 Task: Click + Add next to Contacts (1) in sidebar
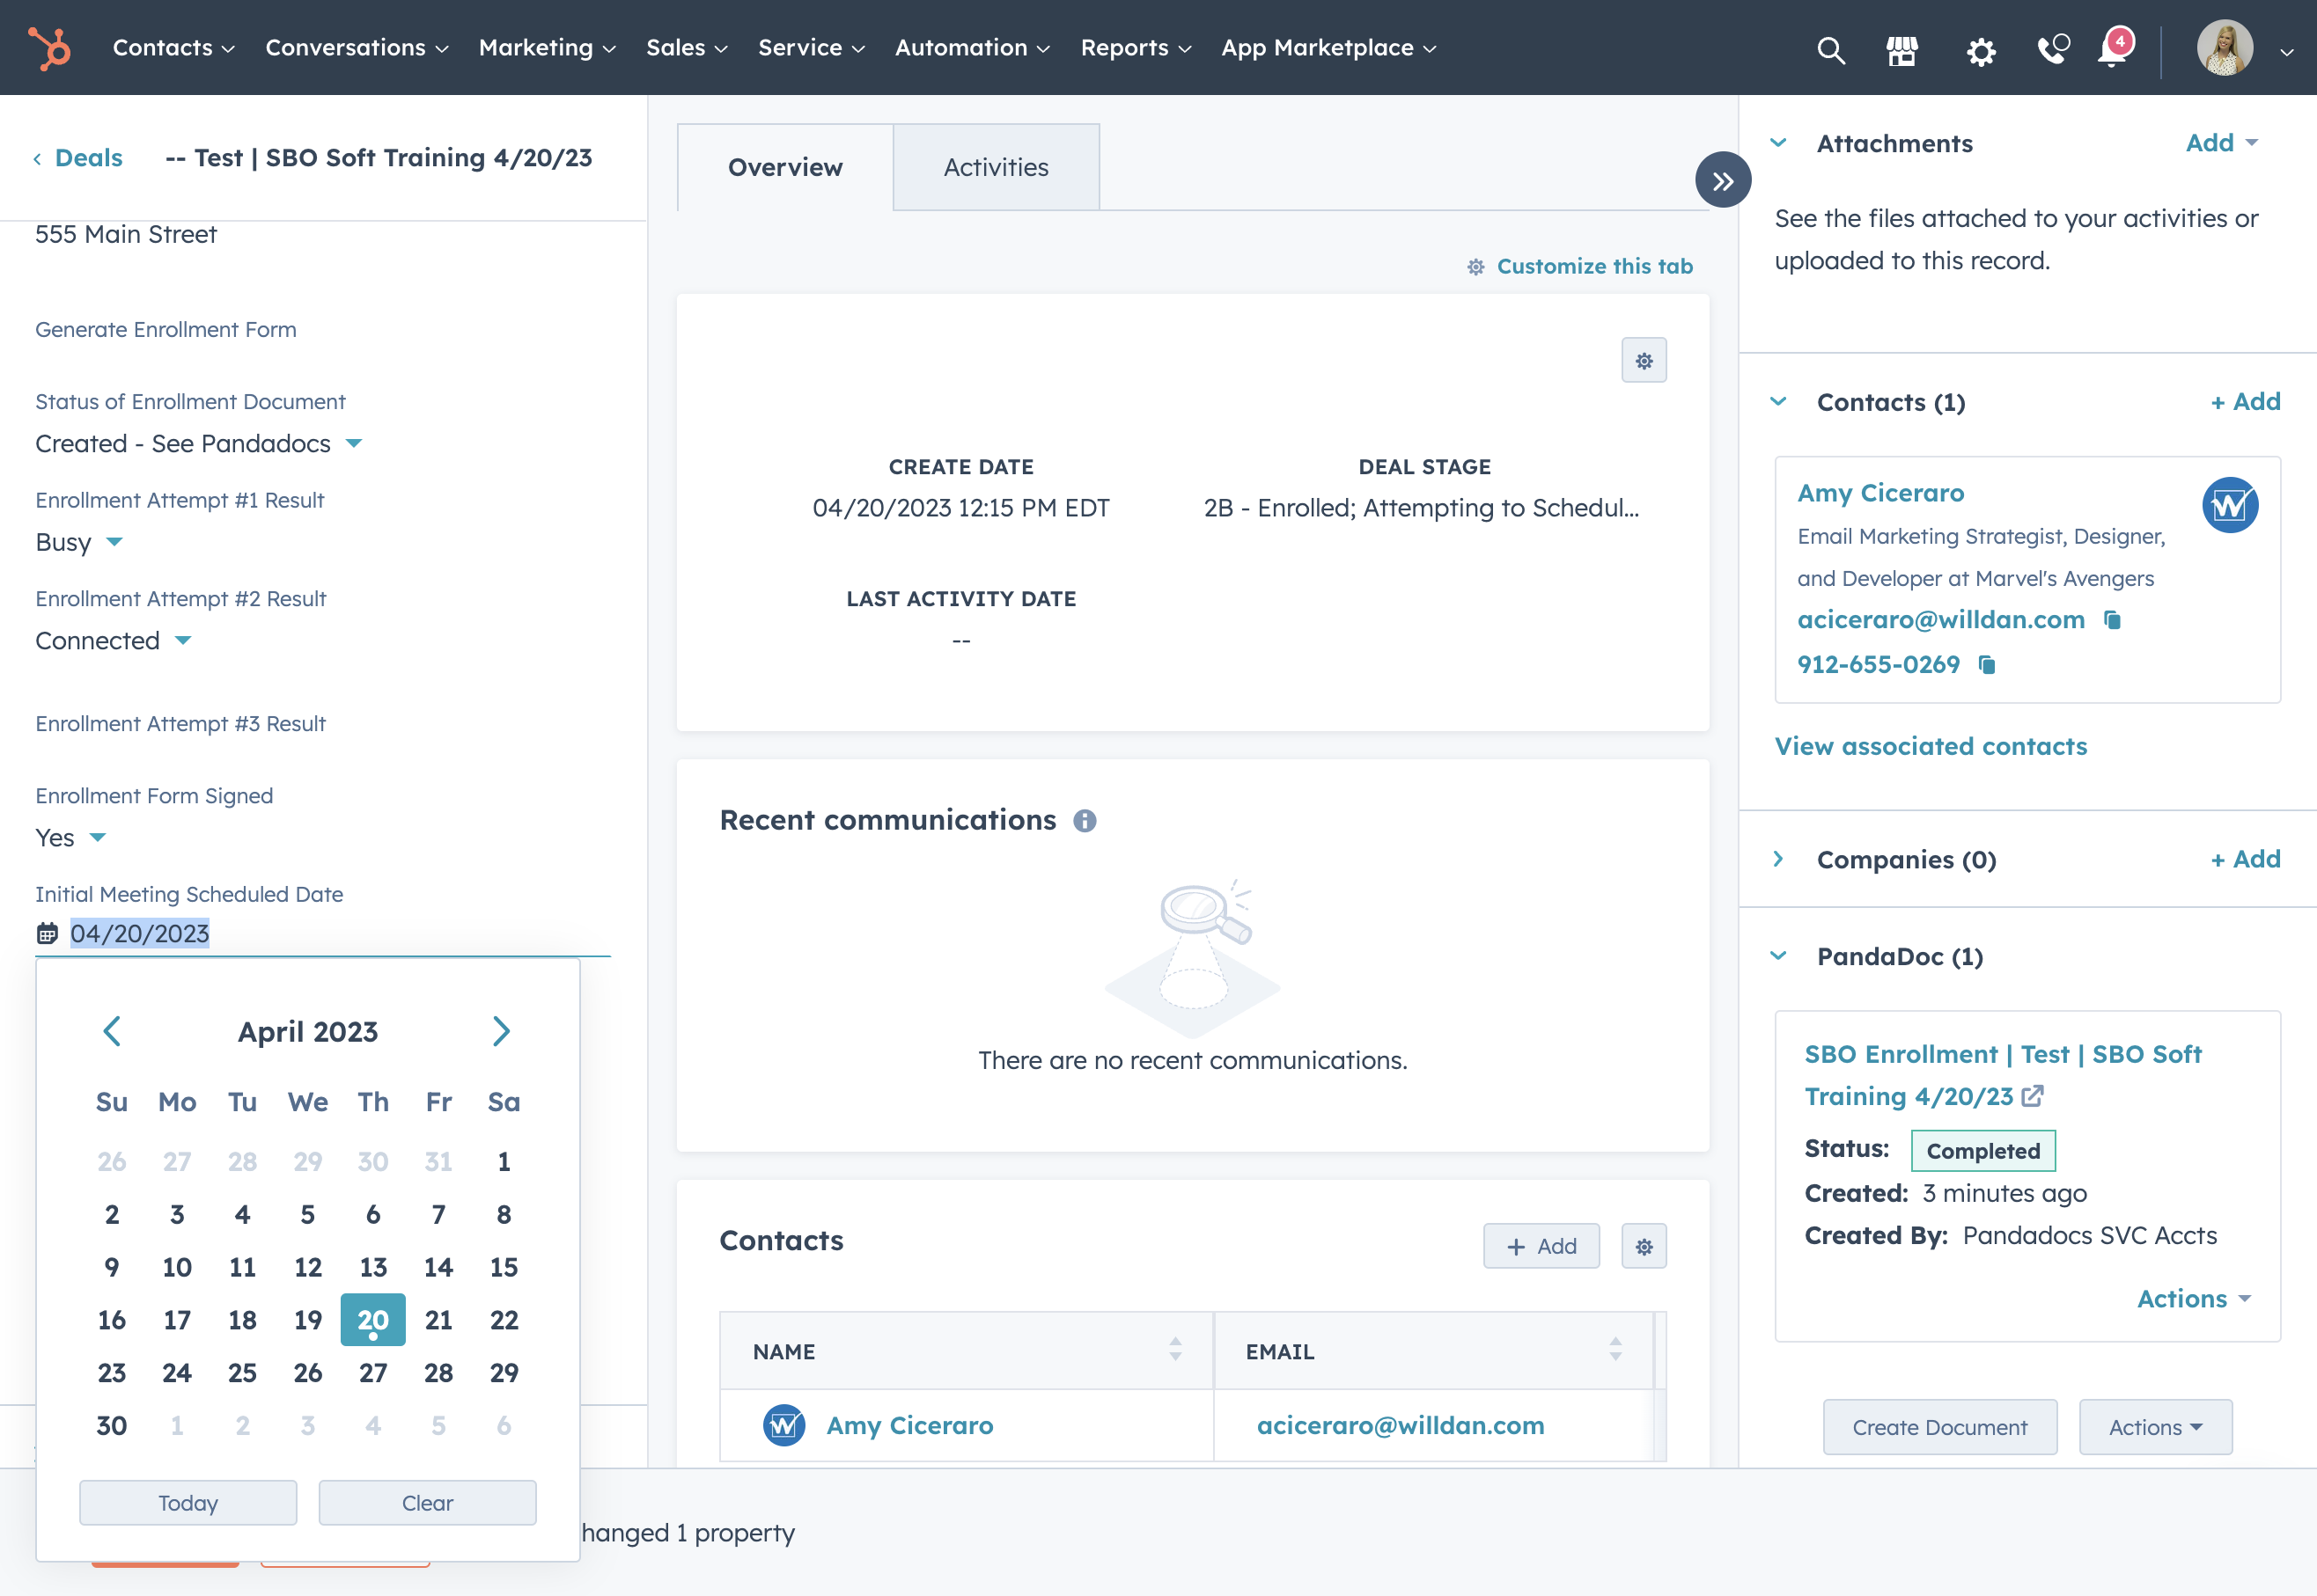(x=2245, y=402)
